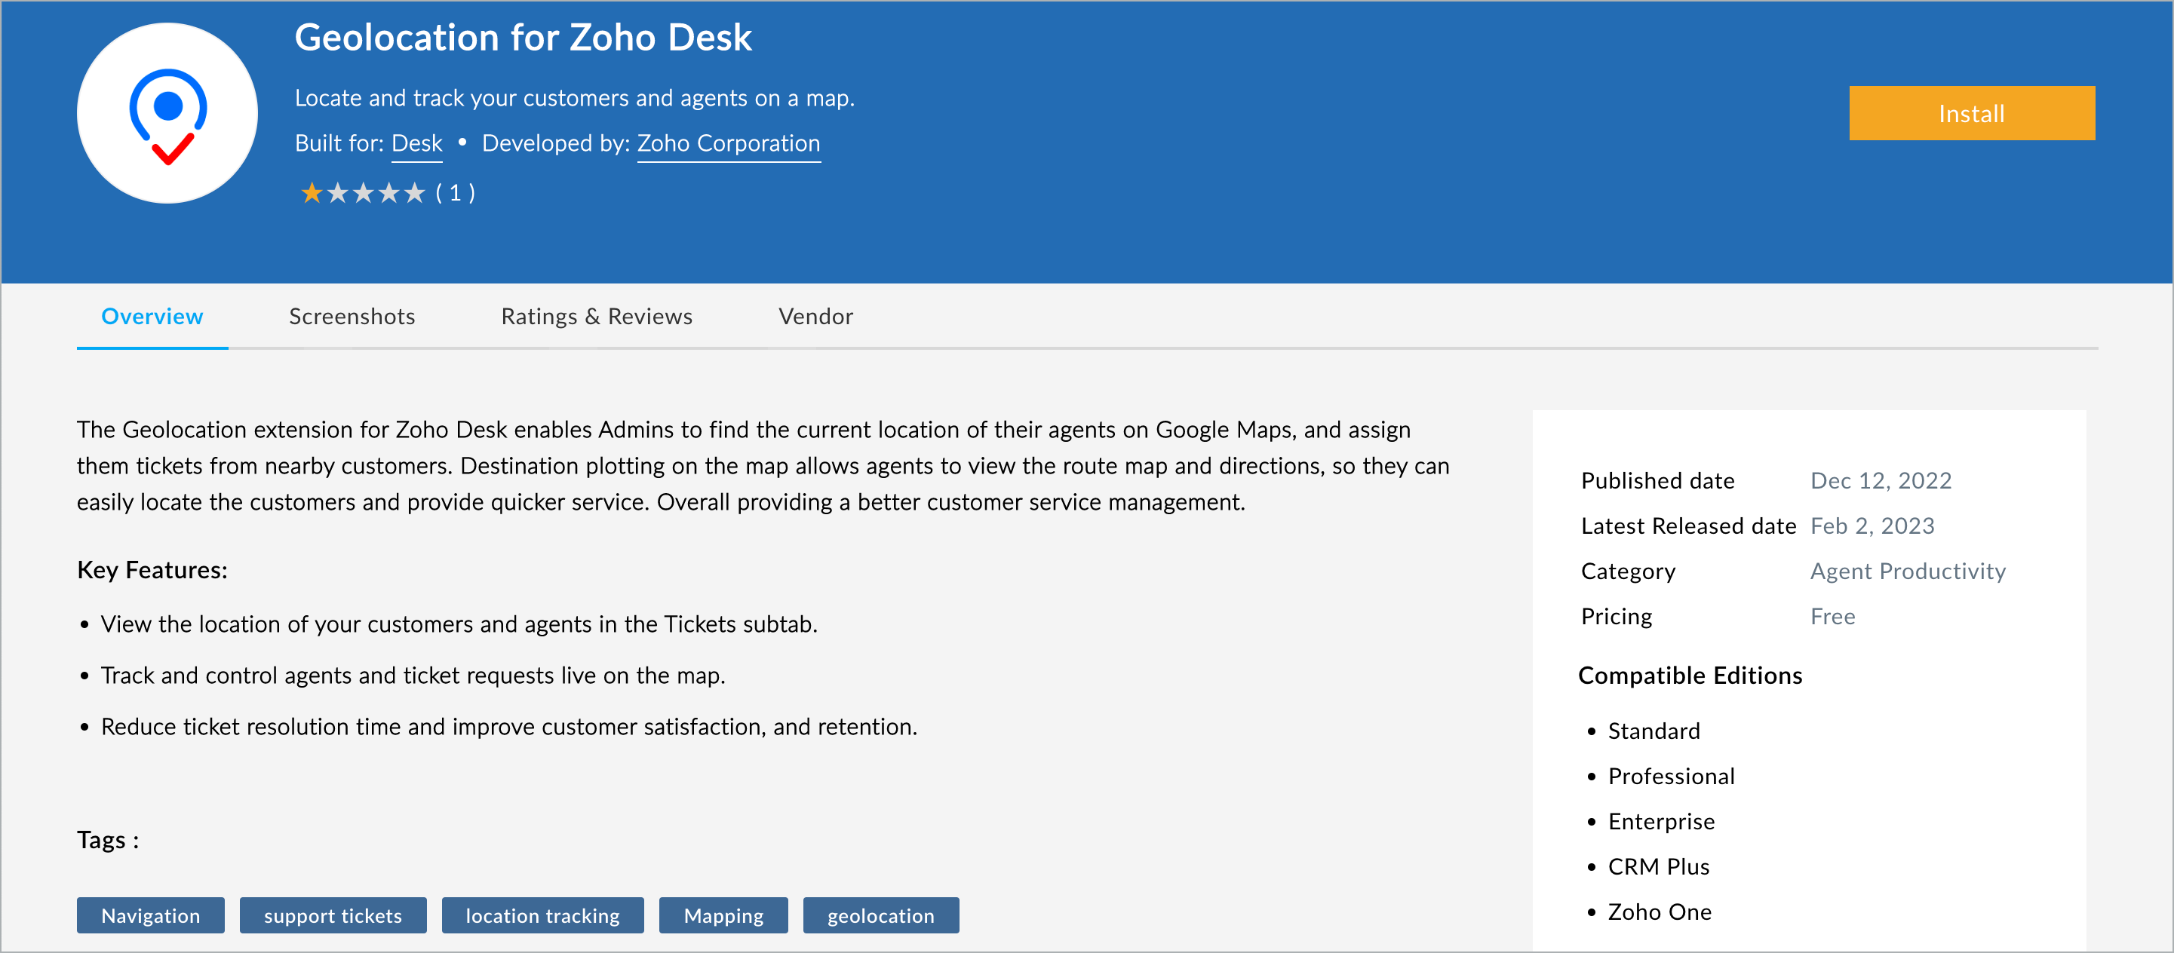Screen dimensions: 2174x953
Task: Click the 'Standard' compatible edition
Action: 1654,731
